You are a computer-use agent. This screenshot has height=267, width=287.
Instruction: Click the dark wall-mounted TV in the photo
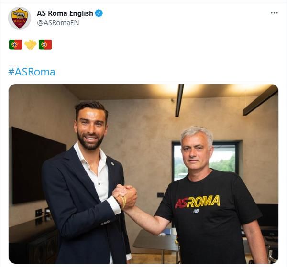point(39,165)
